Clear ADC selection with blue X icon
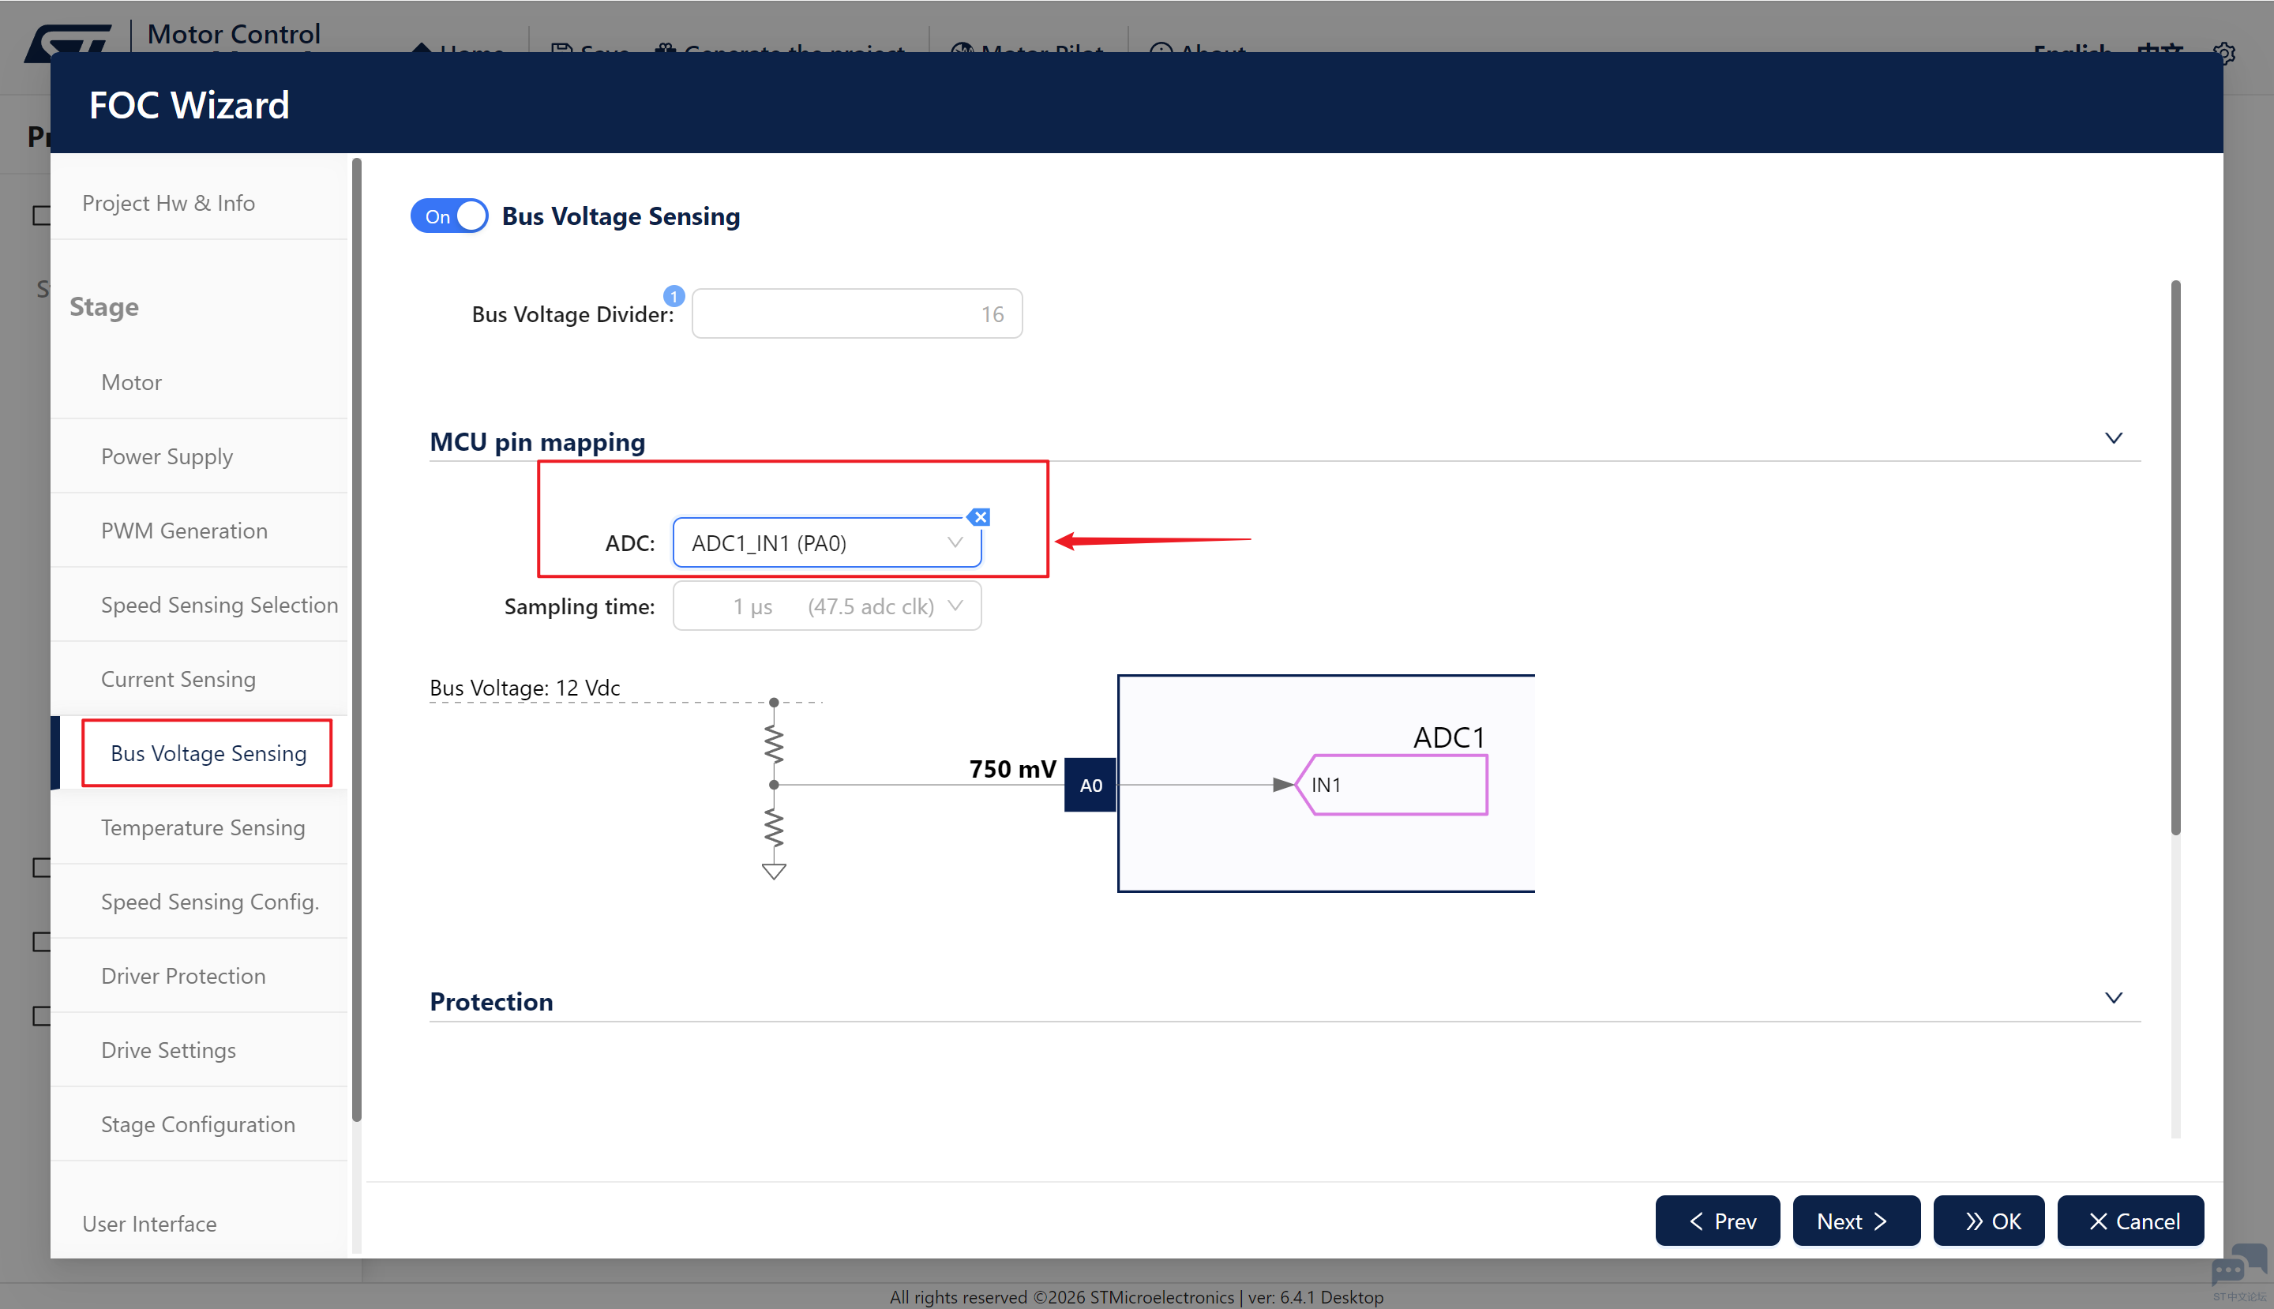 [x=979, y=517]
